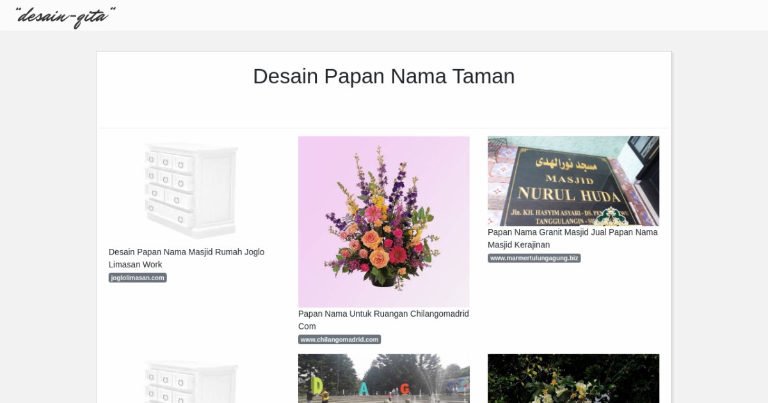
Task: Open caption 'Desain Papan Nama Masjid Rumah Joglo'
Action: click(x=186, y=252)
